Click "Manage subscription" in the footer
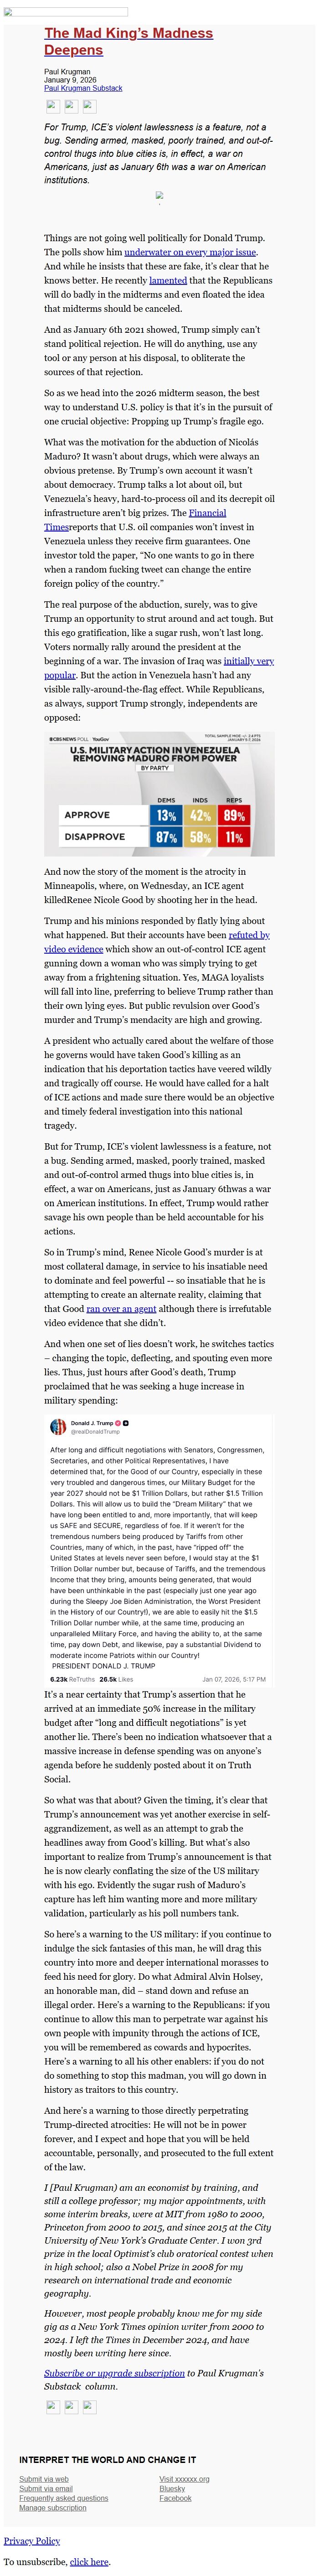The width and height of the screenshot is (319, 2576). pos(53,2507)
